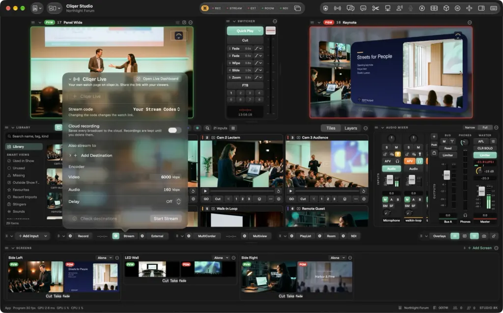The width and height of the screenshot is (503, 313).
Task: Toggle AFV on the Microphone channel
Action: pyautogui.click(x=388, y=161)
